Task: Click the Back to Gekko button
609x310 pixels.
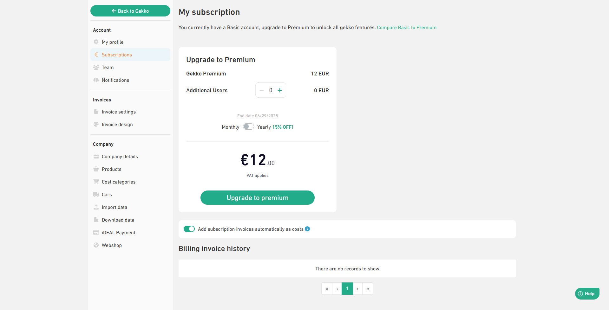Action: (x=130, y=11)
